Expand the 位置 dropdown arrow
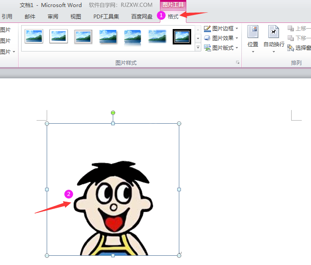 (x=253, y=52)
